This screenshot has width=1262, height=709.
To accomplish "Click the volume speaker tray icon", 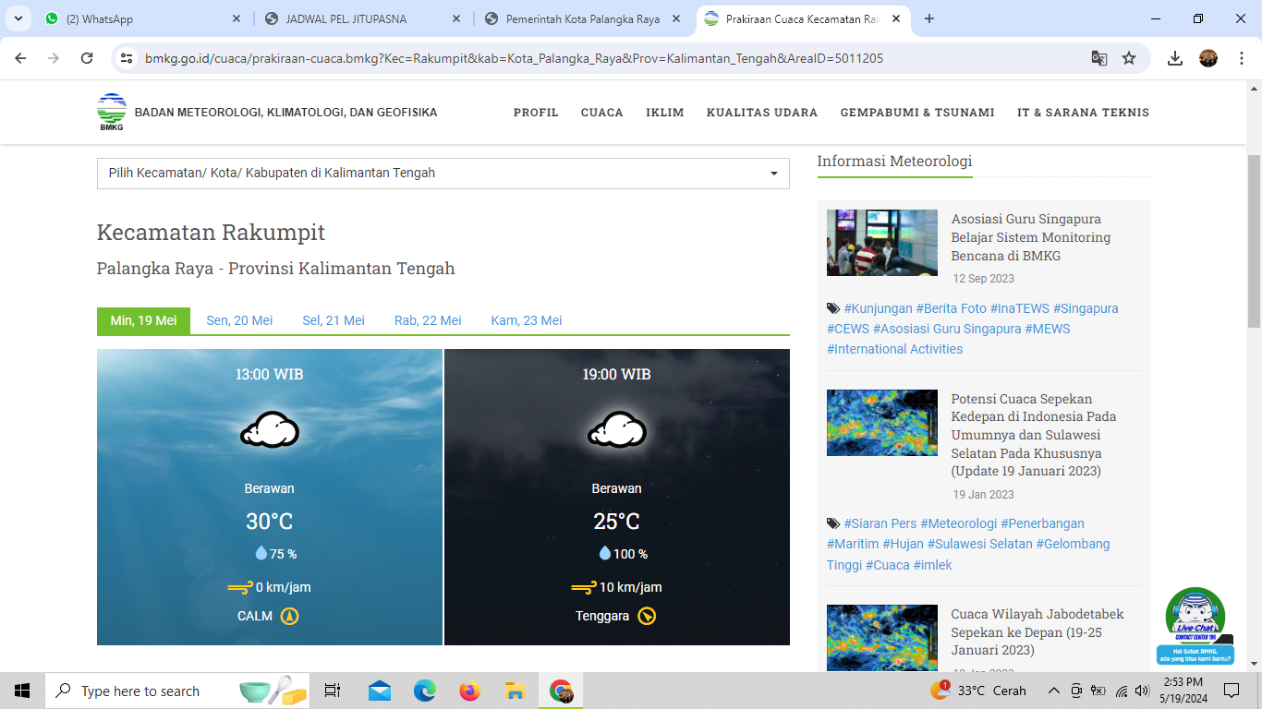I will click(x=1144, y=691).
